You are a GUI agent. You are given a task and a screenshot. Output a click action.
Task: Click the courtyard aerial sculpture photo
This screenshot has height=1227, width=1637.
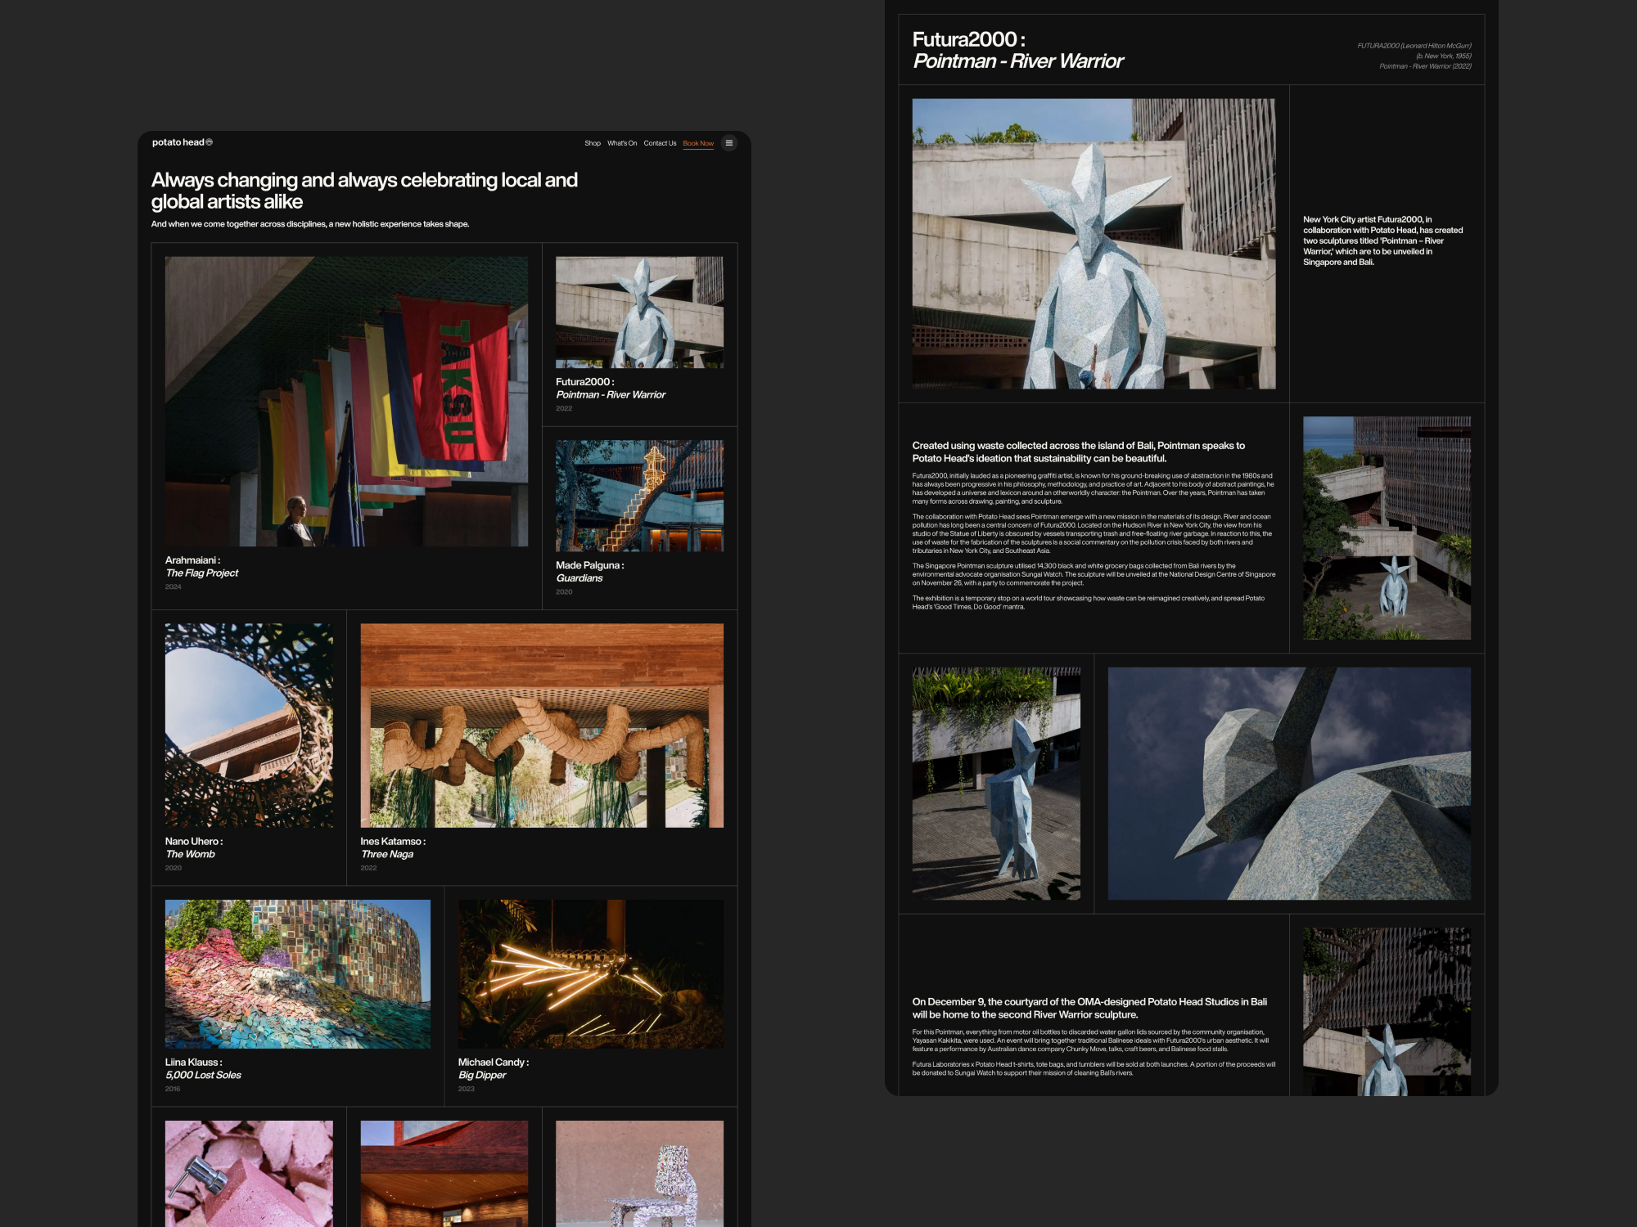coord(1387,528)
